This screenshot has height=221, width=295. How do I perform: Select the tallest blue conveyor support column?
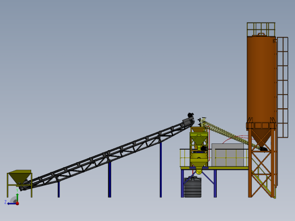click(161, 170)
